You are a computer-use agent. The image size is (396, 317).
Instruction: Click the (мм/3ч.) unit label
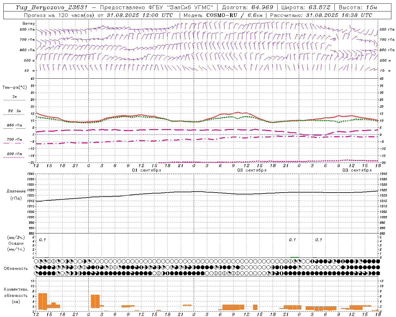point(16,237)
